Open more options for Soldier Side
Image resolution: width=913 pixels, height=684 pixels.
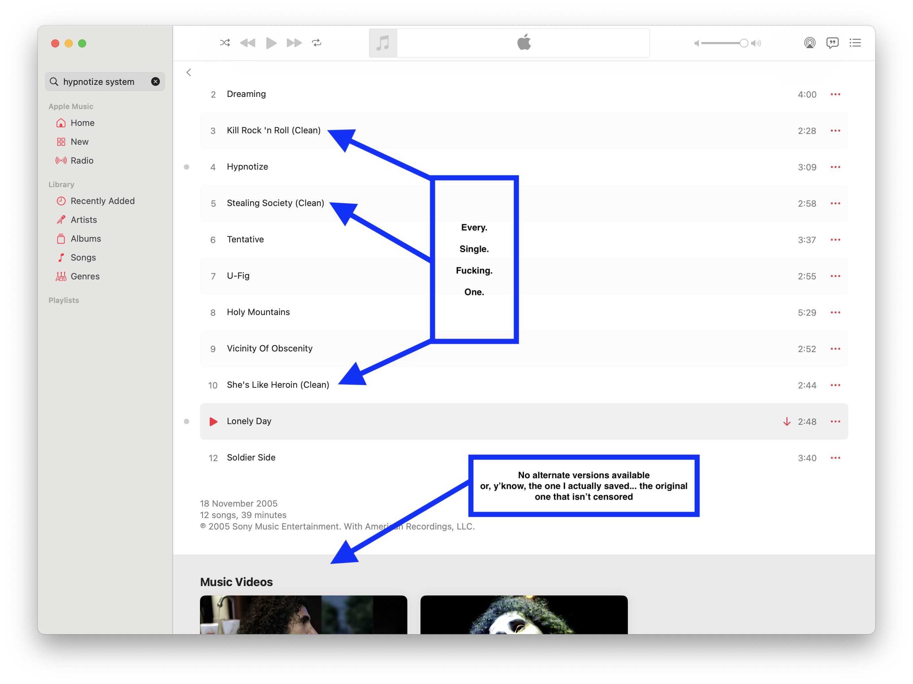pyautogui.click(x=836, y=458)
